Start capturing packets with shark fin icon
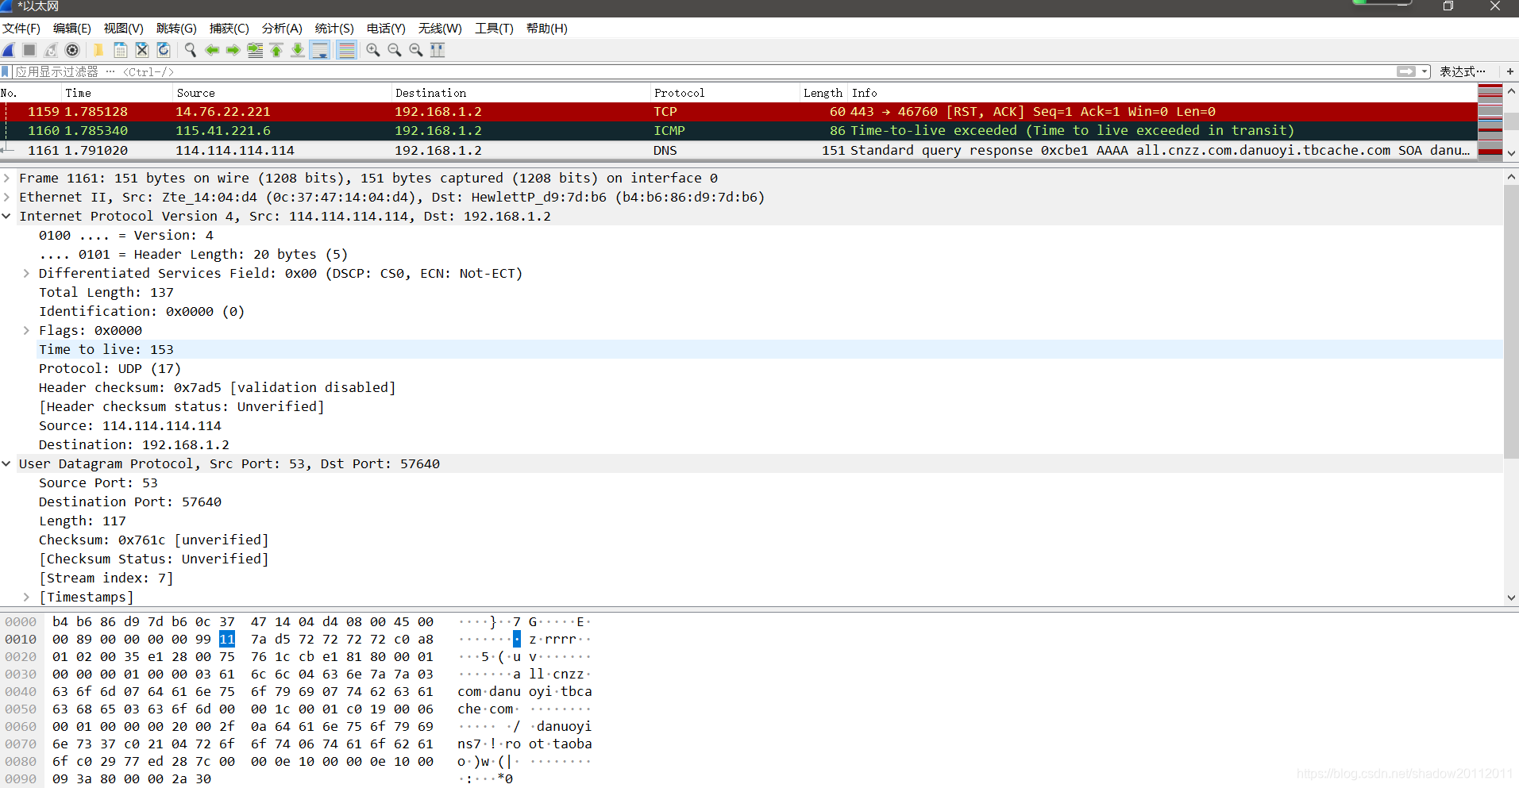 pyautogui.click(x=9, y=50)
